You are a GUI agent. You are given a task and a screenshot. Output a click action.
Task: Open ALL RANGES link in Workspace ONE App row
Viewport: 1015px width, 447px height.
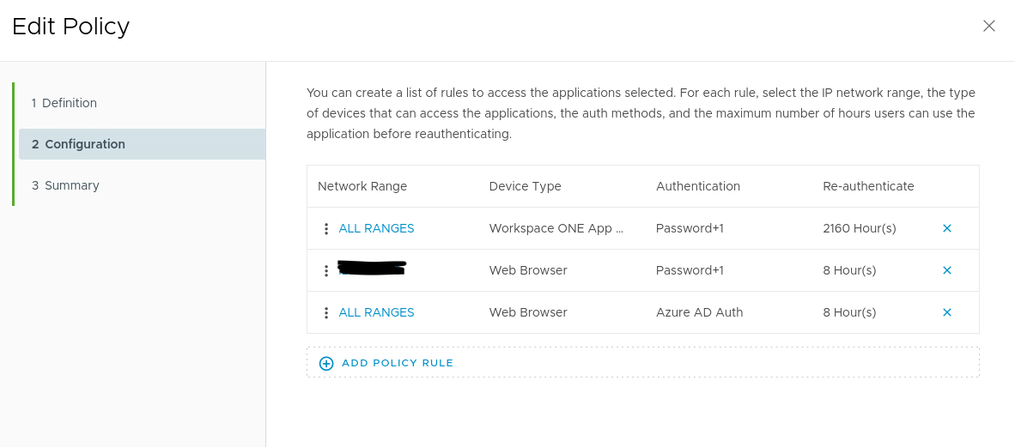point(376,228)
